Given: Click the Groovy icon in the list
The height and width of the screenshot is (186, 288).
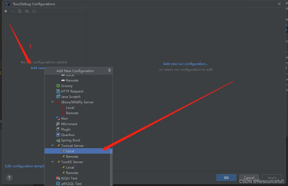Looking at the screenshot, I should [x=58, y=86].
